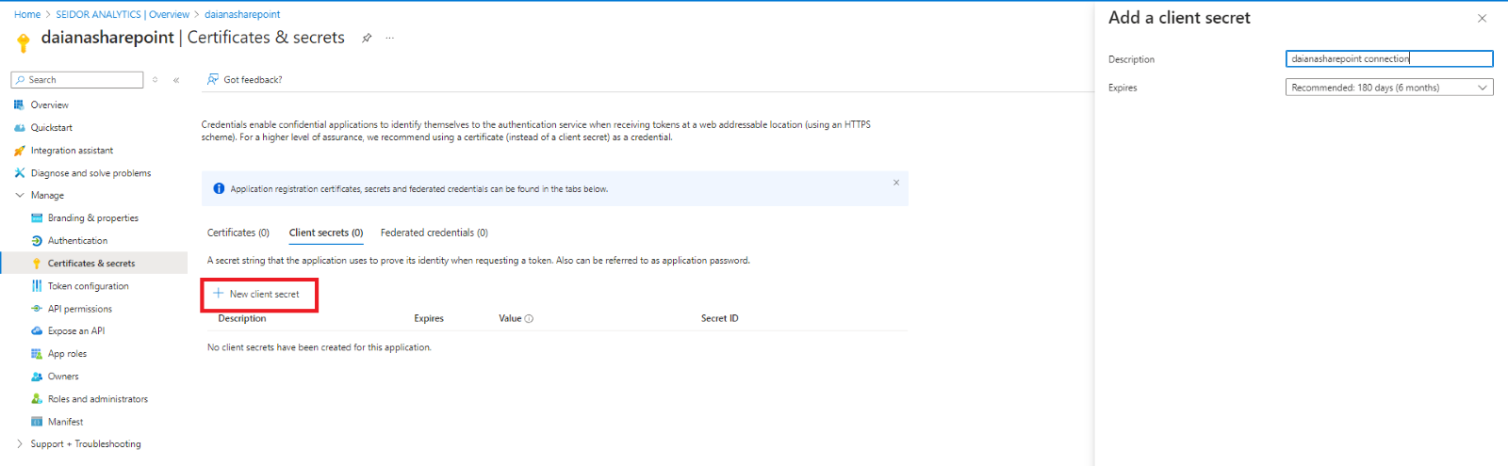Open API permissions in the sidebar
This screenshot has height=466, width=1508.
(x=79, y=309)
